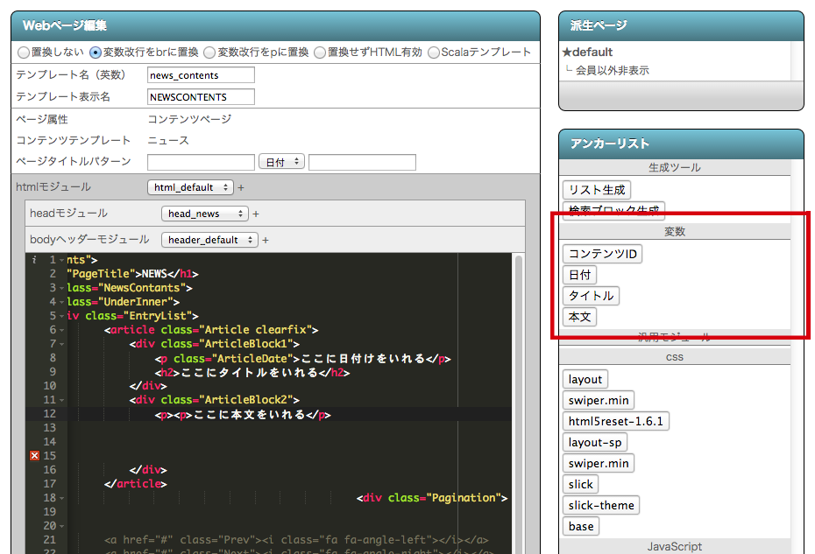Select 置換せずHTML有効 radio option
Screen dimensions: 815x554
click(x=320, y=53)
